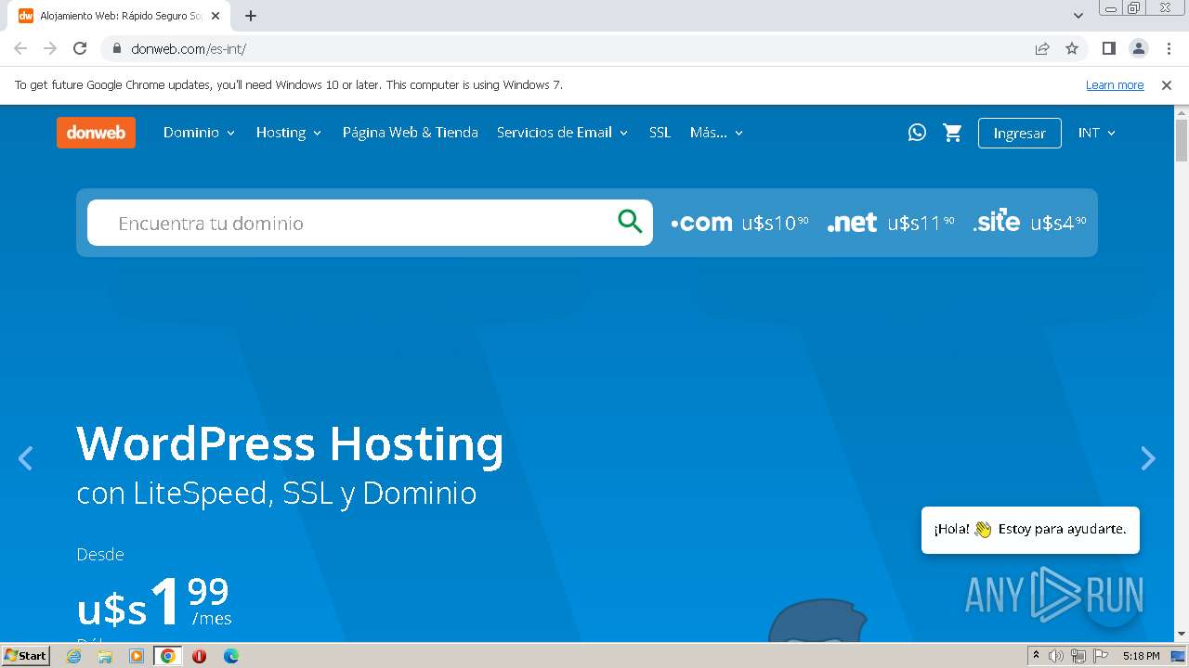Viewport: 1189px width, 668px height.
Task: Expand the Dominio menu
Action: click(x=200, y=133)
